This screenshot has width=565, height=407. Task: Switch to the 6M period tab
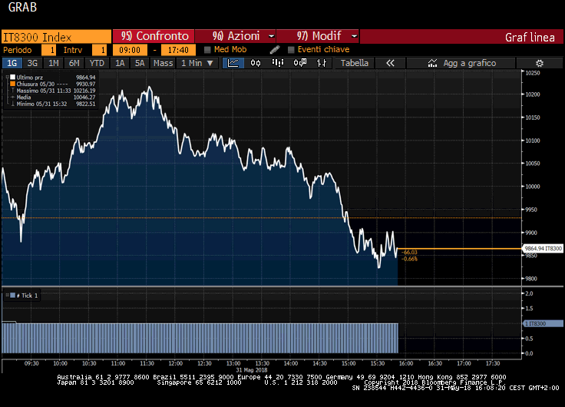click(74, 63)
